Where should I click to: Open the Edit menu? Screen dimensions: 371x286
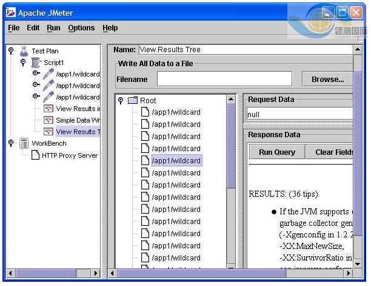click(33, 28)
